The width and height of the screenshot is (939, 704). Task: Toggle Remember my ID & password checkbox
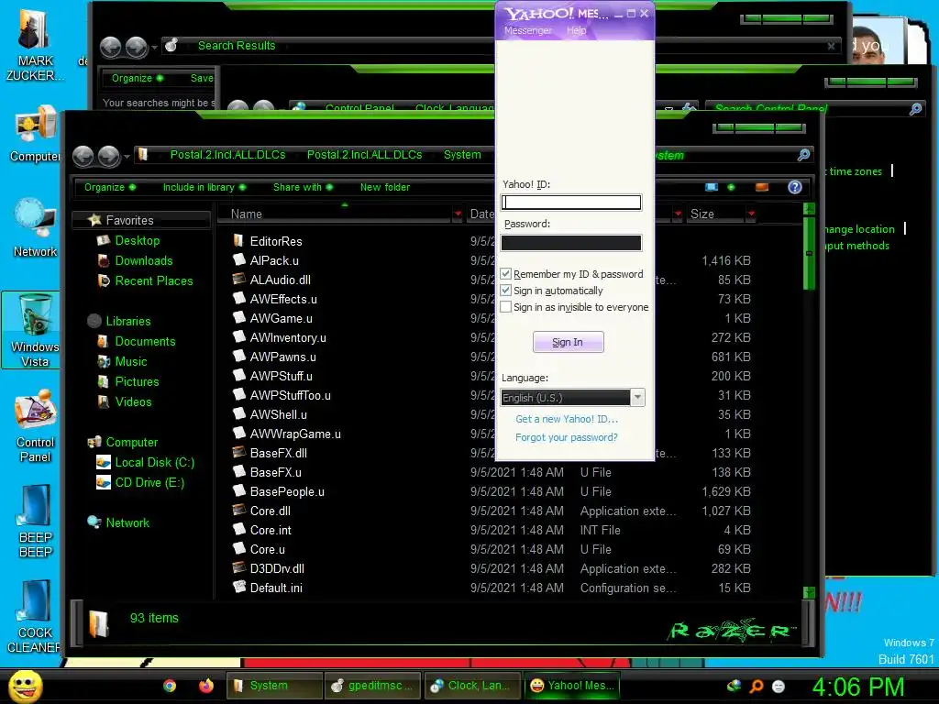tap(506, 273)
